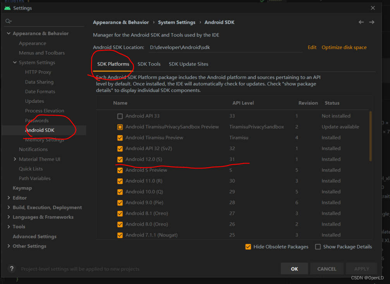
Task: Open the SDK Update Sites tab
Action: coord(188,64)
